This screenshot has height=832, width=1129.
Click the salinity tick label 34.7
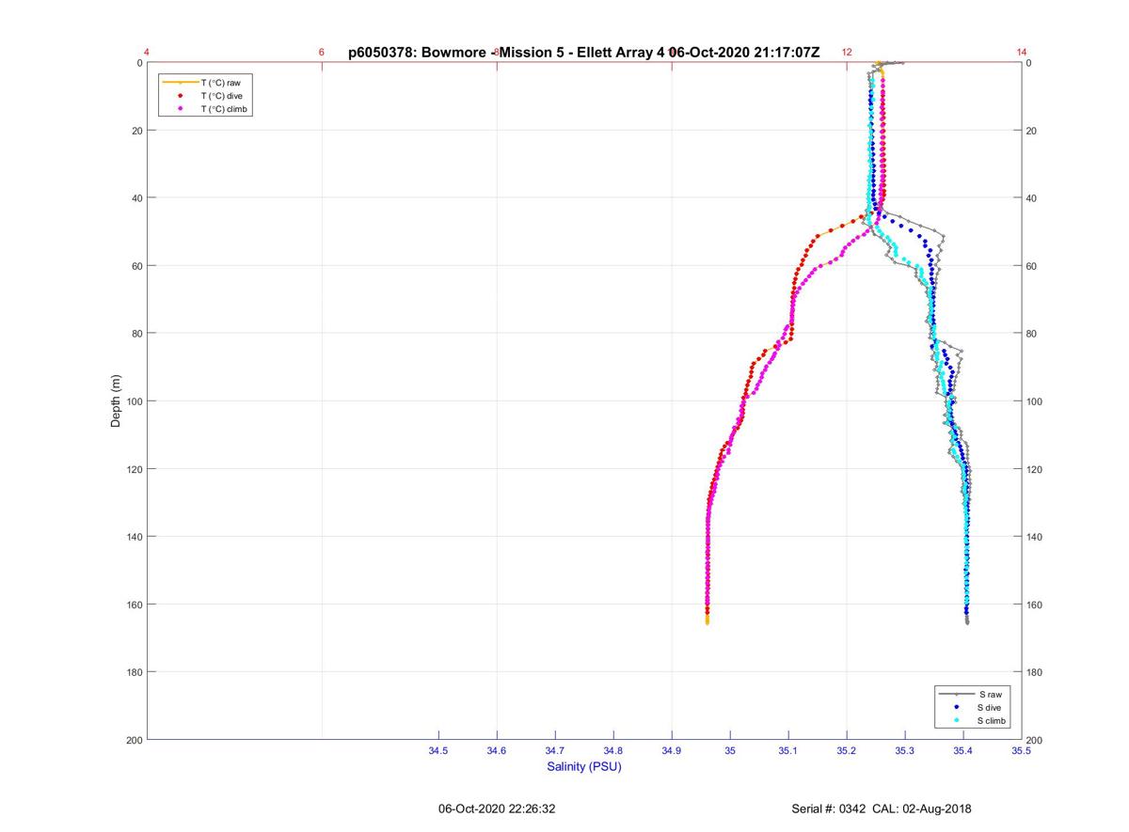555,750
